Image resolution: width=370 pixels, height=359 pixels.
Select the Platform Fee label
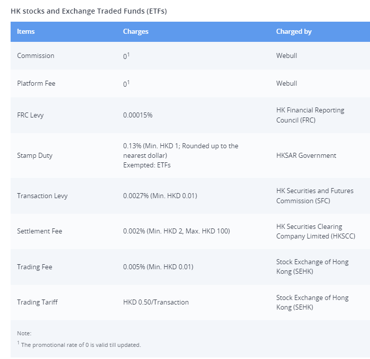click(x=36, y=83)
